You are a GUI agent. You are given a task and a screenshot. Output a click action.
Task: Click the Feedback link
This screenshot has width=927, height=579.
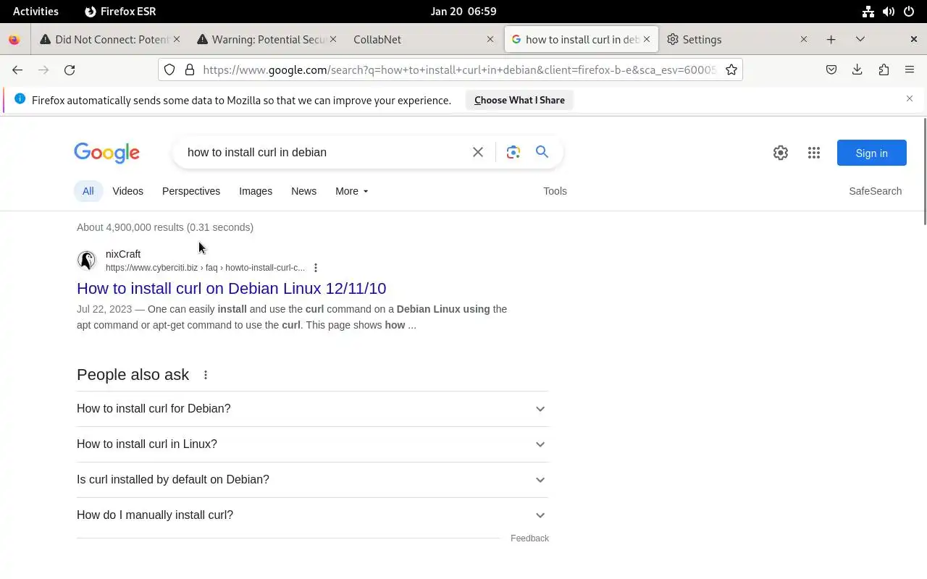click(529, 538)
